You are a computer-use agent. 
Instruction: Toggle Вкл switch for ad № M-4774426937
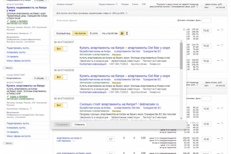(61, 49)
